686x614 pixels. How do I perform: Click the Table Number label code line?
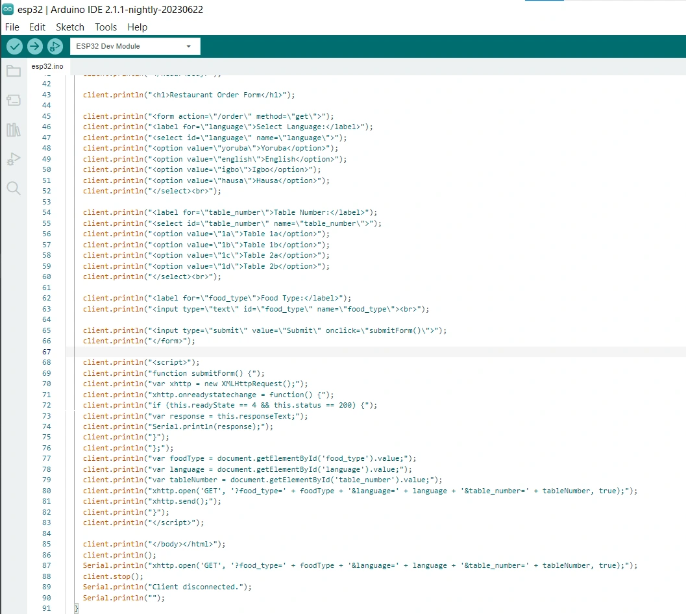[230, 213]
